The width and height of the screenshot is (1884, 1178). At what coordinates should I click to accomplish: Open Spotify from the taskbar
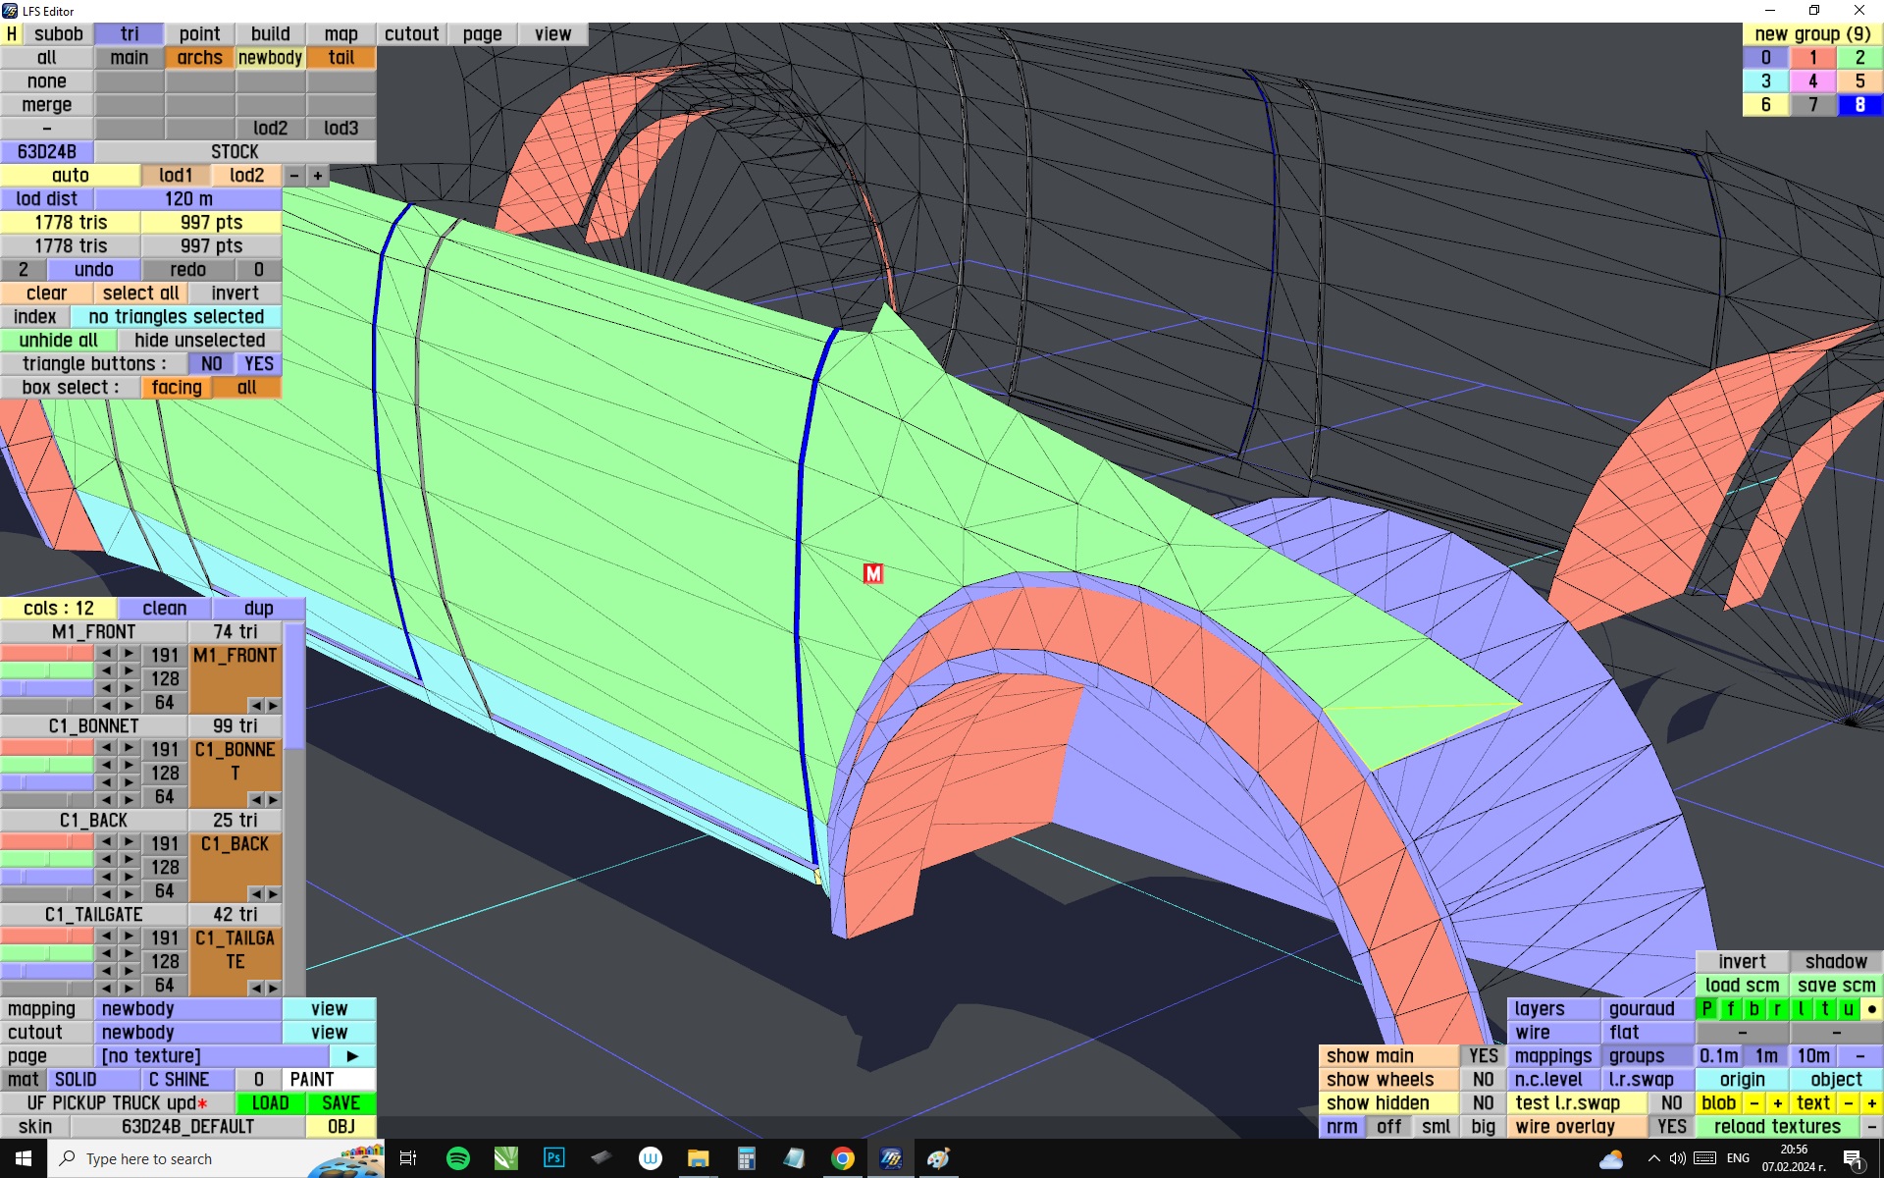457,1158
